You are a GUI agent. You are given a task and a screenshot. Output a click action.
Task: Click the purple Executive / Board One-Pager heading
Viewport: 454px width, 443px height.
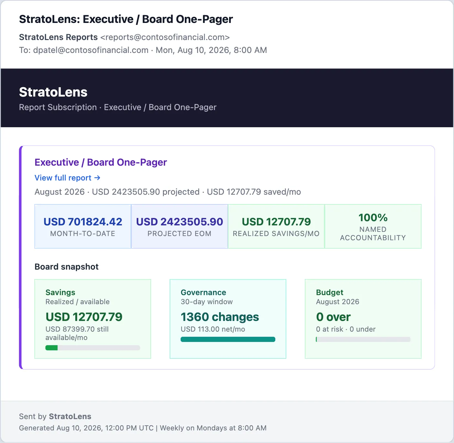click(x=101, y=162)
